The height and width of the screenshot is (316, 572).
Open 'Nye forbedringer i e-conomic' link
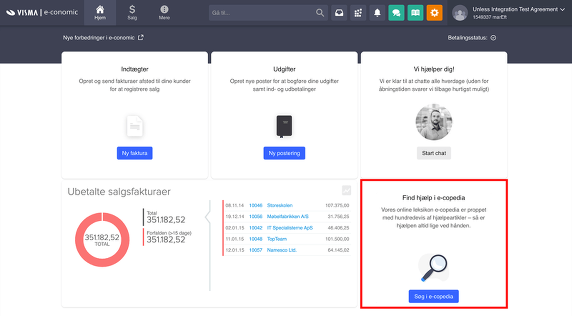[x=103, y=38]
